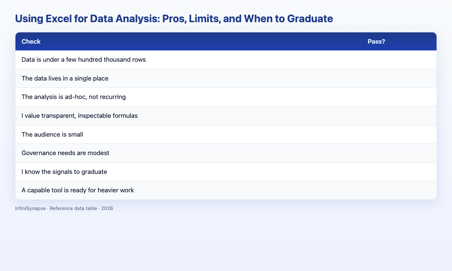452x271 pixels.
Task: Click 'The audience is small' row
Action: tap(226, 134)
